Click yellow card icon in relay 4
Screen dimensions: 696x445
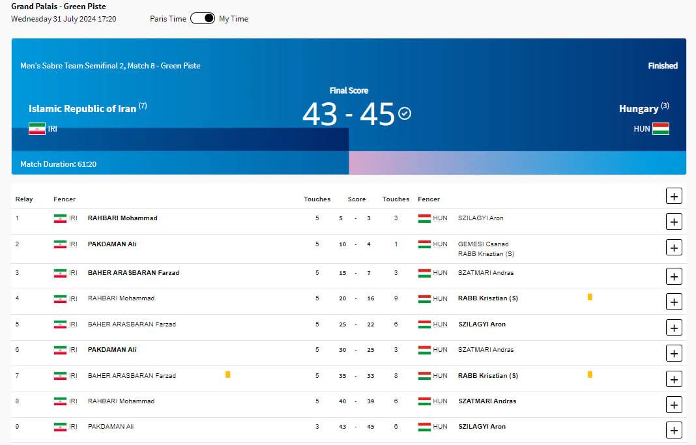pyautogui.click(x=590, y=297)
